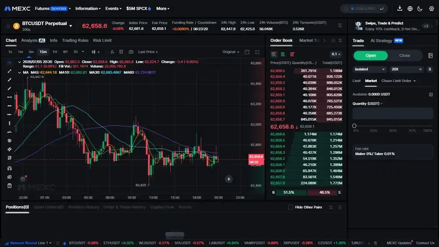Switch to the Risk Limit tab
Viewport: 439px width, 247px height.
click(x=102, y=40)
